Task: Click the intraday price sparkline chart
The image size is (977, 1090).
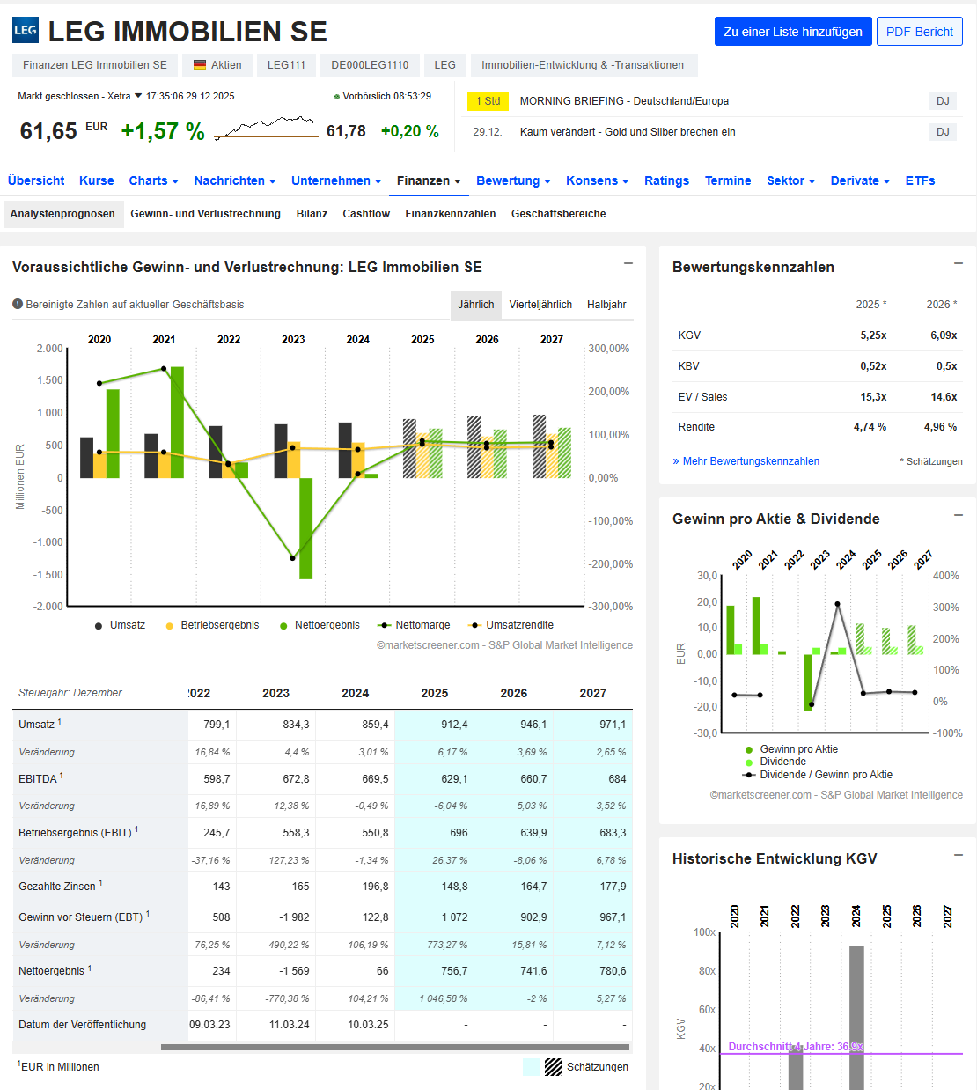Action: [x=266, y=129]
